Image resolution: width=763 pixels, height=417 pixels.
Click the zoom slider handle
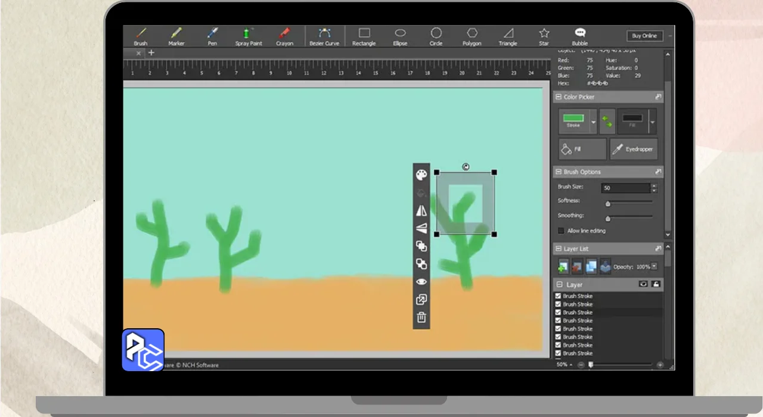coord(591,365)
